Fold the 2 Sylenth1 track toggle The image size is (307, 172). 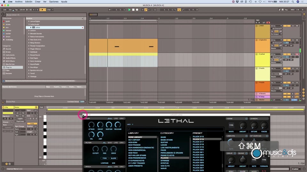click(x=256, y=40)
